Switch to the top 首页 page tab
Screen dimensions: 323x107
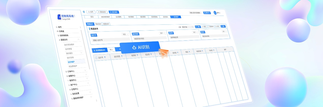[x=91, y=12]
